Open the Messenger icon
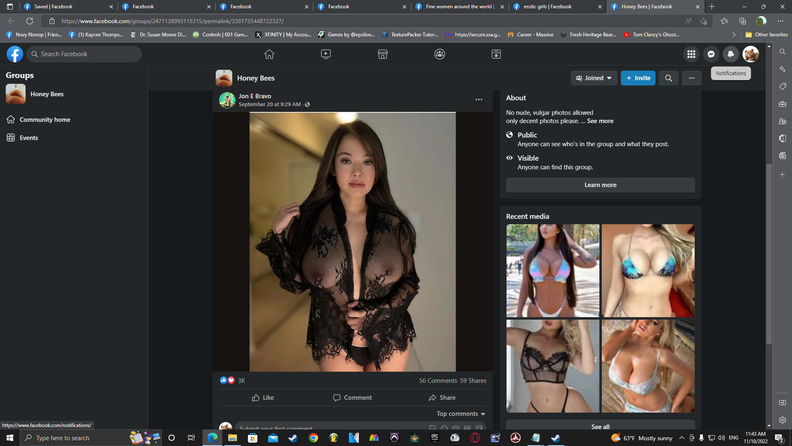792x446 pixels. coord(711,54)
